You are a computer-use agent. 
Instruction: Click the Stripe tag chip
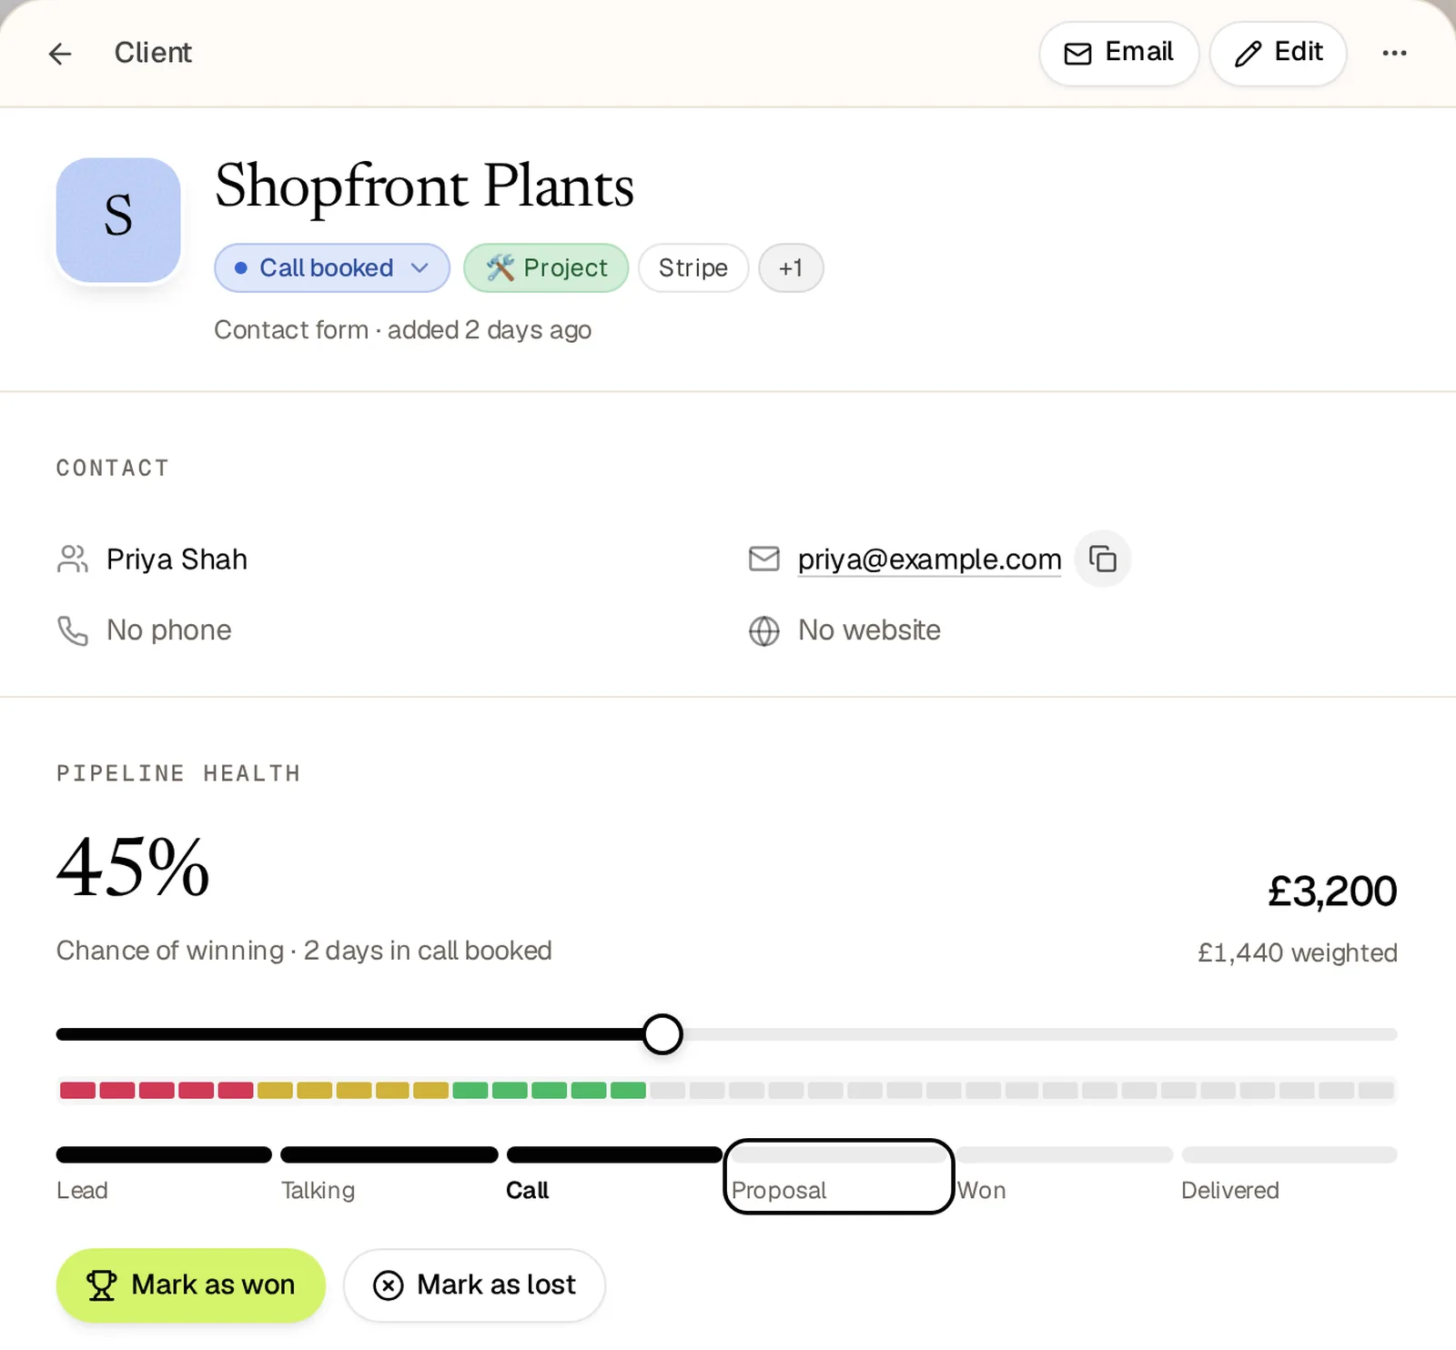click(x=693, y=268)
